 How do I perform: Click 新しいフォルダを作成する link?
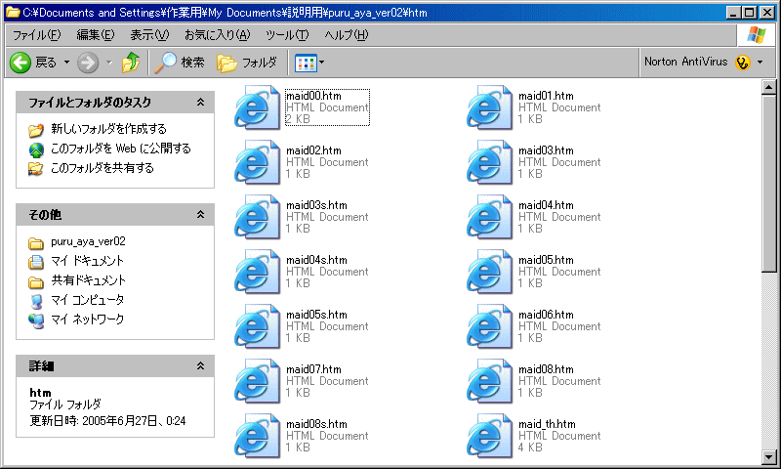point(108,129)
